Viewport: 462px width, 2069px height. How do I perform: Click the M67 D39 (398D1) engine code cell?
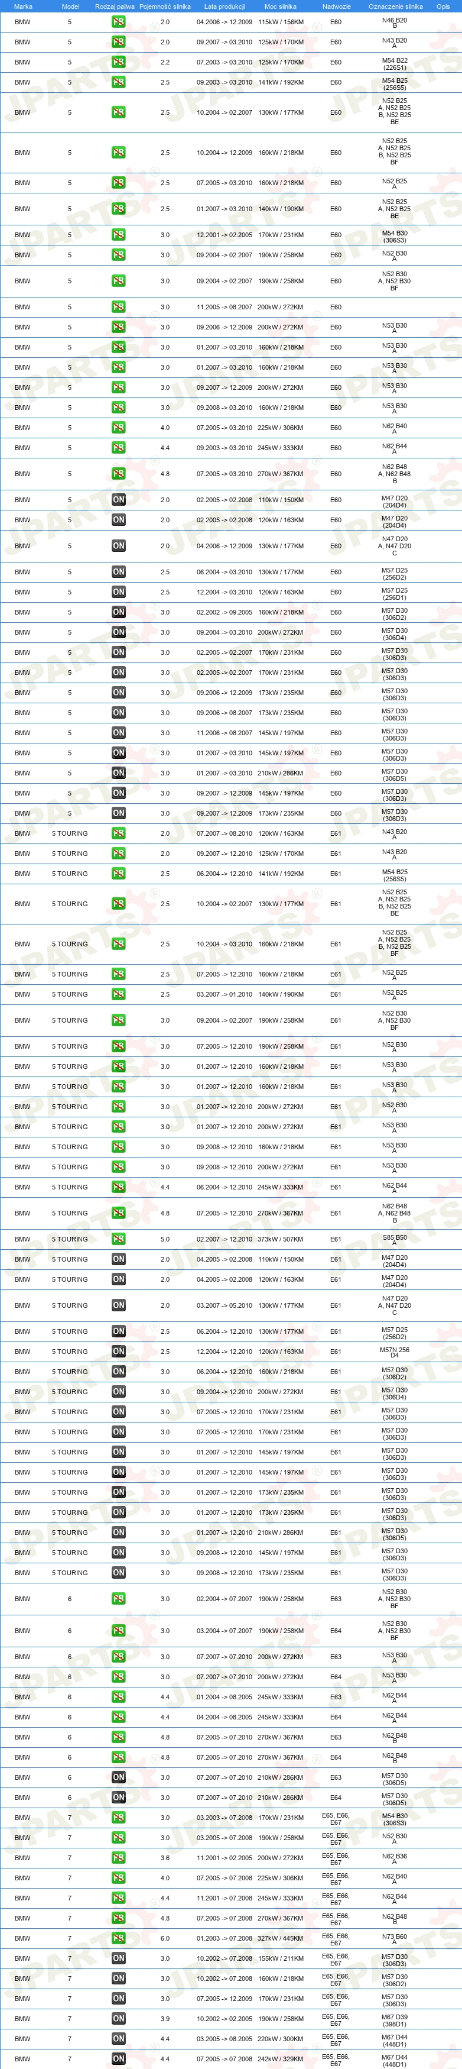pyautogui.click(x=394, y=2019)
